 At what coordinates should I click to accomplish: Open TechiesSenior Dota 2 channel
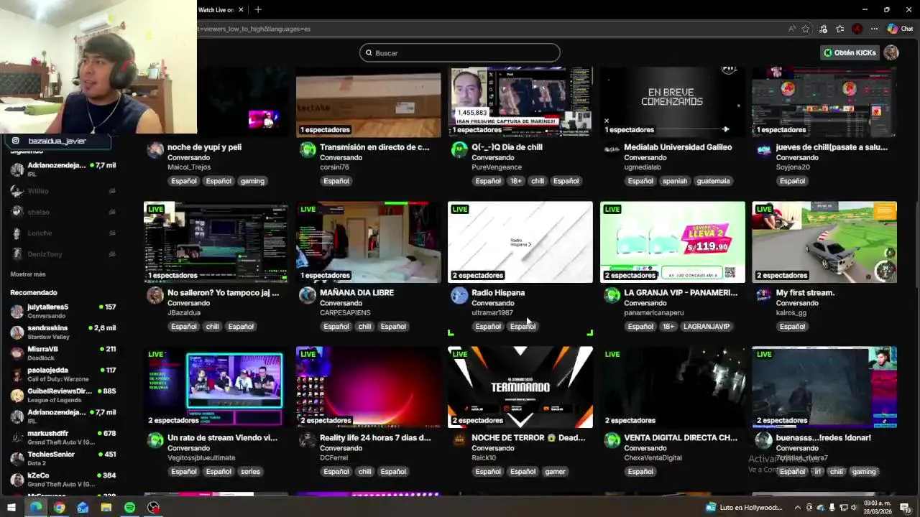[x=63, y=458]
